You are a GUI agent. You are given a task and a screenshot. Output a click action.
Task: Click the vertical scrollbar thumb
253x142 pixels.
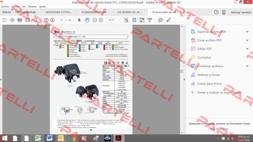[182, 71]
